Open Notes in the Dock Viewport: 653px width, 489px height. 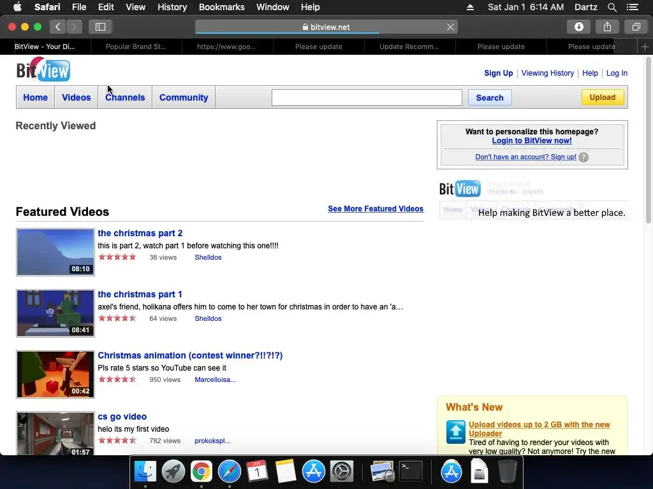285,472
